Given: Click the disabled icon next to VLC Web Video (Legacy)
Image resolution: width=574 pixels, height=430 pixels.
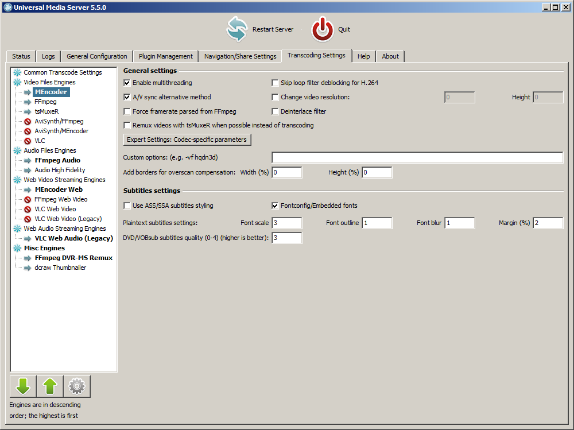Looking at the screenshot, I should 28,219.
